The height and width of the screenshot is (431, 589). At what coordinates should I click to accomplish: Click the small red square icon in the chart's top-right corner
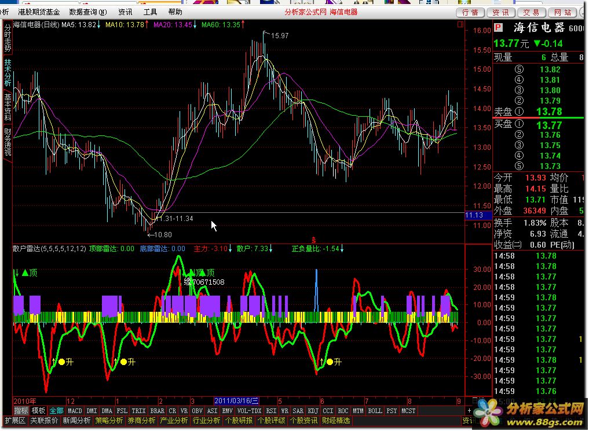click(460, 24)
